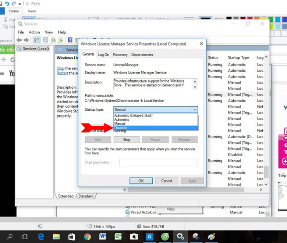Open Paint's View ribbon tab
The height and width of the screenshot is (243, 287).
pos(32,11)
